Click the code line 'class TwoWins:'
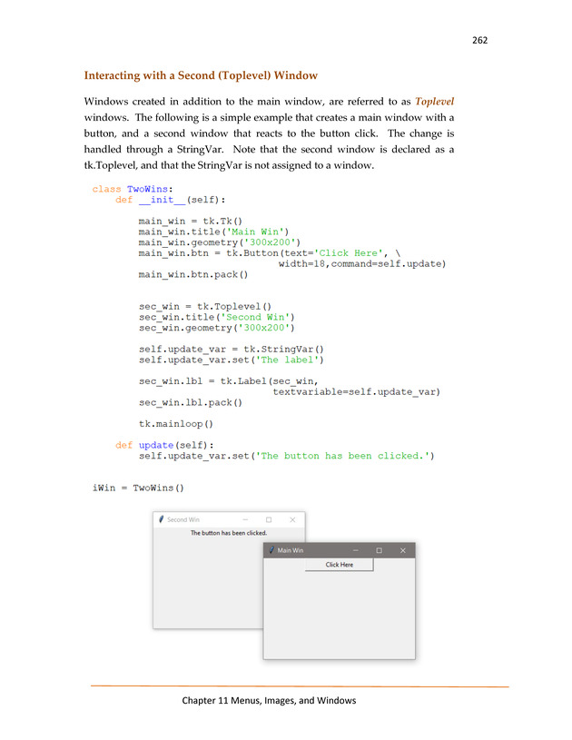This screenshot has width=572, height=740. (133, 189)
